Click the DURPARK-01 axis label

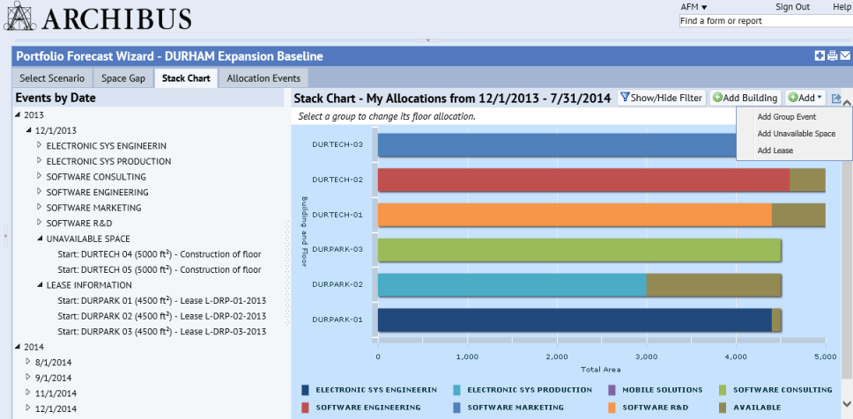(x=337, y=320)
